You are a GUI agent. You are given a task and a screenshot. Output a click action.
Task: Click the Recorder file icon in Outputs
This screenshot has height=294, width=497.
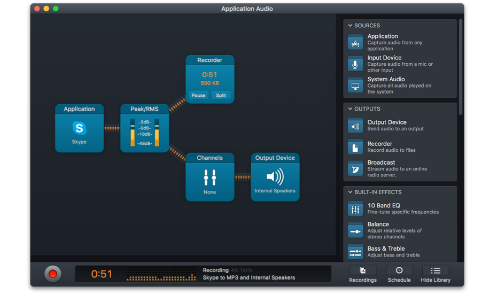tap(355, 147)
